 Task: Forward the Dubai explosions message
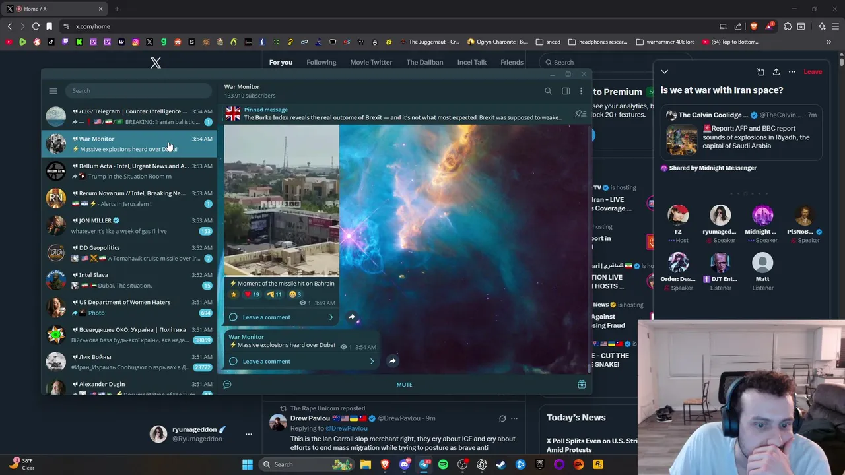click(x=392, y=361)
